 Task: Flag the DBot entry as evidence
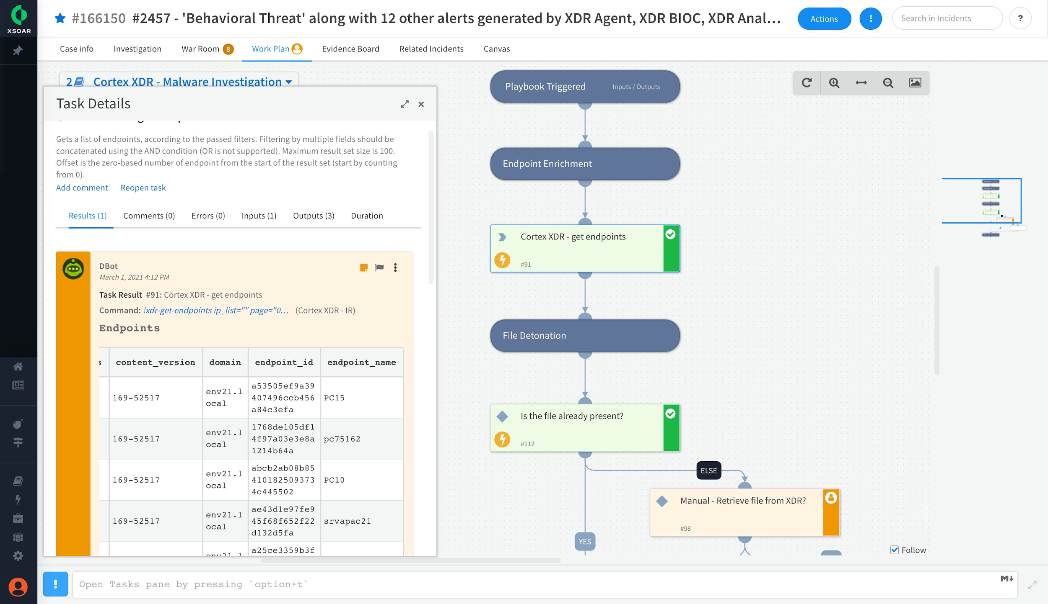[x=379, y=267]
